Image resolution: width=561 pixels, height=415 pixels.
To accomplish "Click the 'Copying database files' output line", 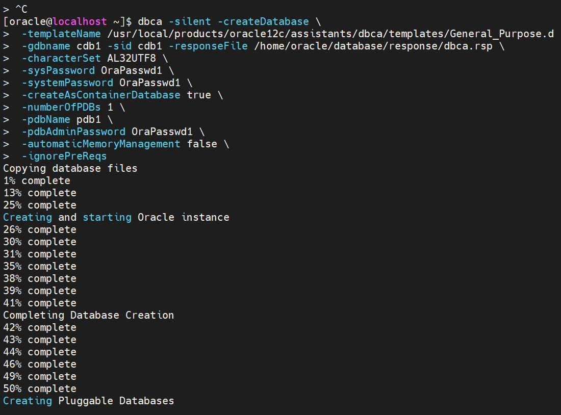I will tap(70, 168).
